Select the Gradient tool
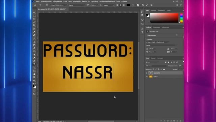 click(x=34, y=51)
